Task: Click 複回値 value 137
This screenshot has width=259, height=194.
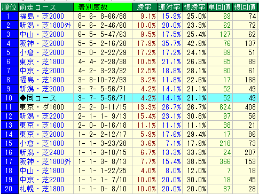Action: (250, 44)
